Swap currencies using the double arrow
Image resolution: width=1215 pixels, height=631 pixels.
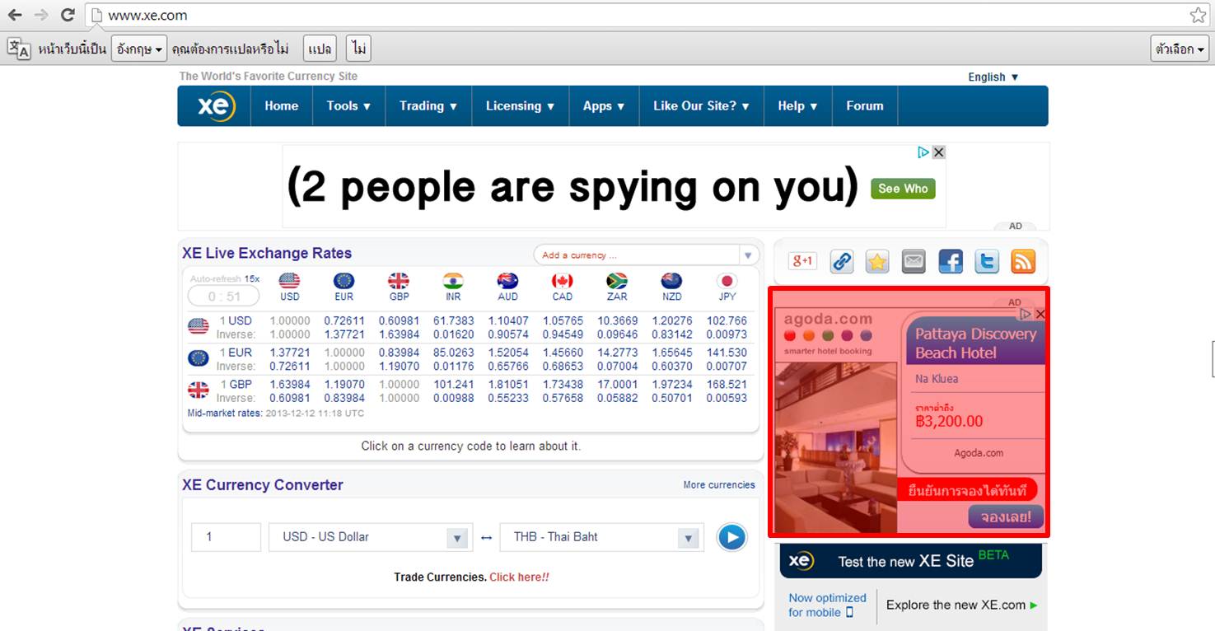[486, 538]
